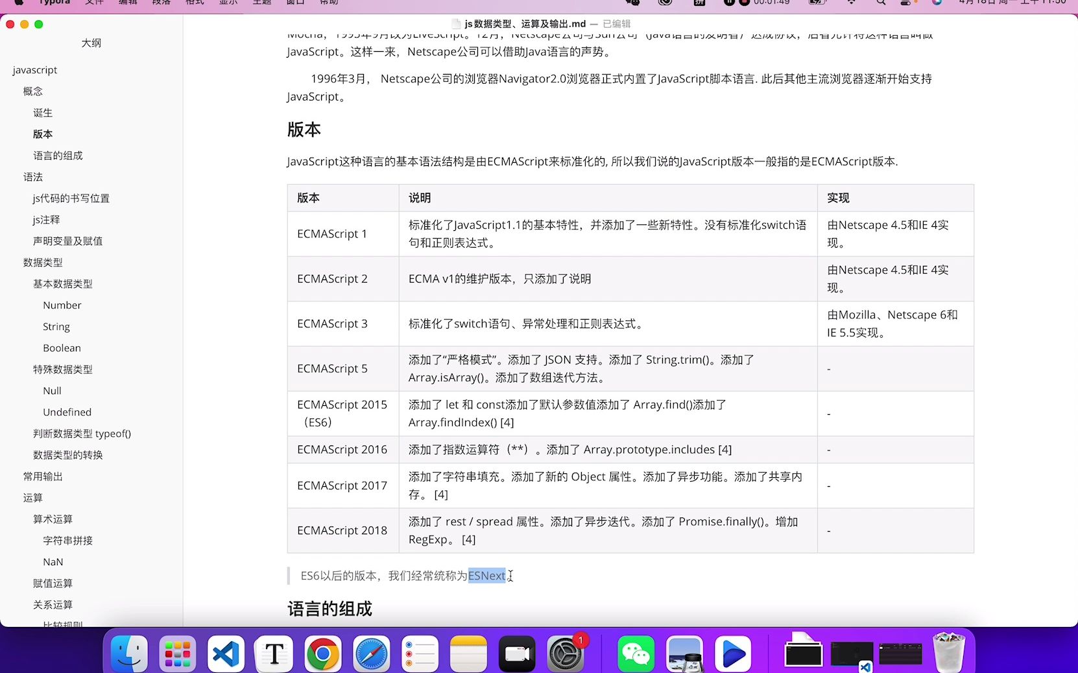Image resolution: width=1078 pixels, height=673 pixels.
Task: Open the Notes app in the Dock
Action: [x=468, y=653]
